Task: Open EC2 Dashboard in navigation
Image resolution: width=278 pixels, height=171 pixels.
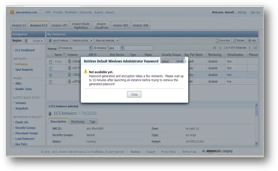Action: pyautogui.click(x=25, y=50)
